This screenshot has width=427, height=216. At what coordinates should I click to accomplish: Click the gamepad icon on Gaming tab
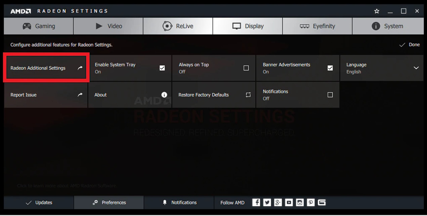(27, 26)
